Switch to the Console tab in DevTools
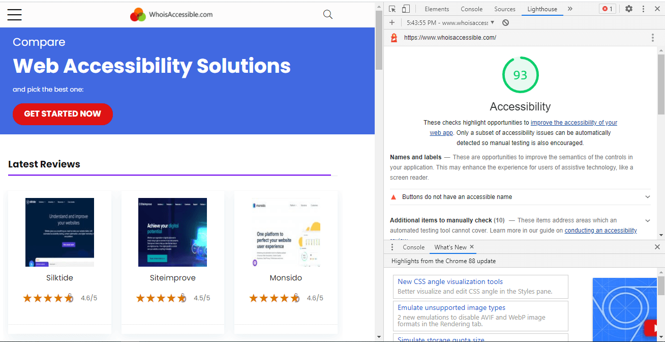This screenshot has width=665, height=342. [471, 9]
